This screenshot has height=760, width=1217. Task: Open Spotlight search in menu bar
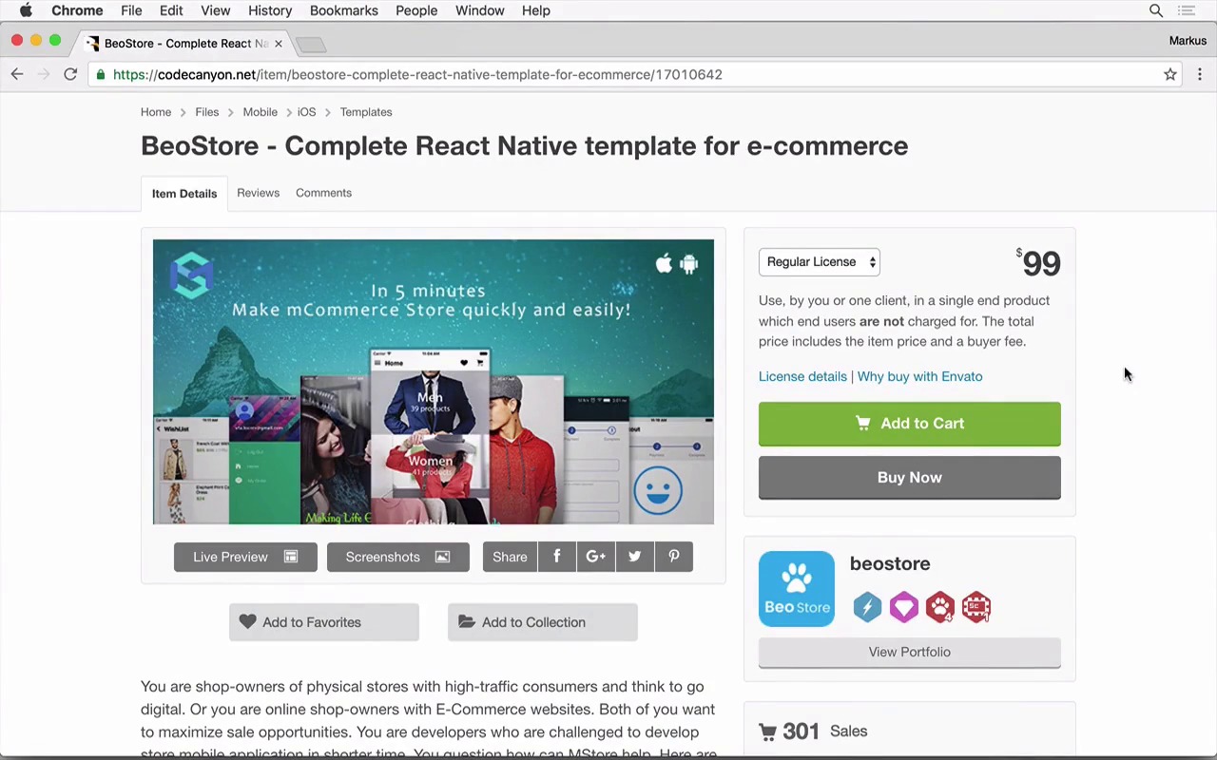(x=1156, y=10)
